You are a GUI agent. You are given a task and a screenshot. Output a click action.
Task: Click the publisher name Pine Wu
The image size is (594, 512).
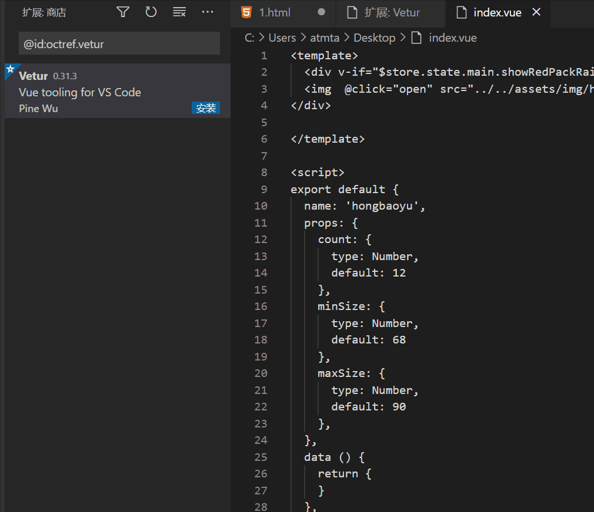[x=38, y=109]
